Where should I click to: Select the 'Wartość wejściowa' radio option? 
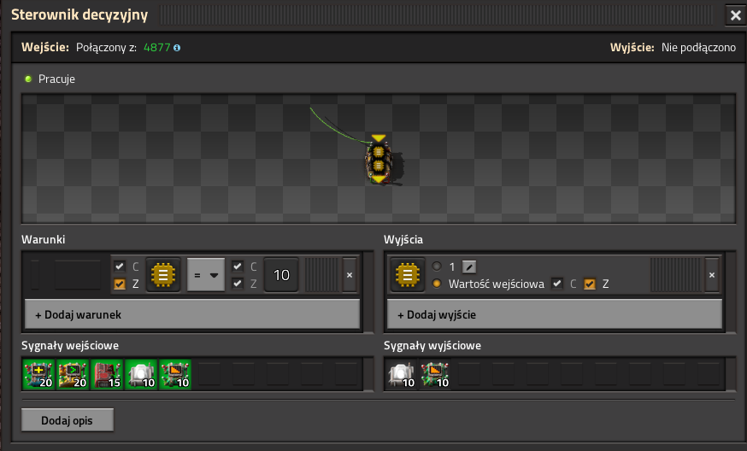tap(437, 284)
